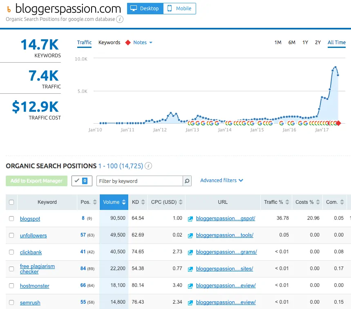Click the red diamond note marker on chart
The image size is (351, 309).
[x=338, y=123]
